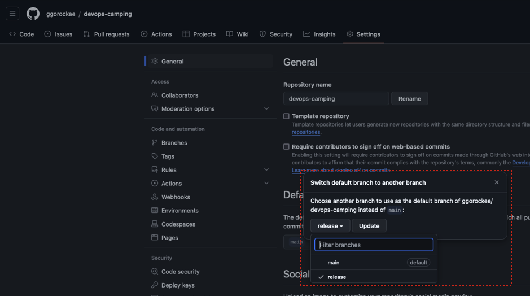Open the devops-camping repository link
The width and height of the screenshot is (530, 296).
[x=108, y=14]
